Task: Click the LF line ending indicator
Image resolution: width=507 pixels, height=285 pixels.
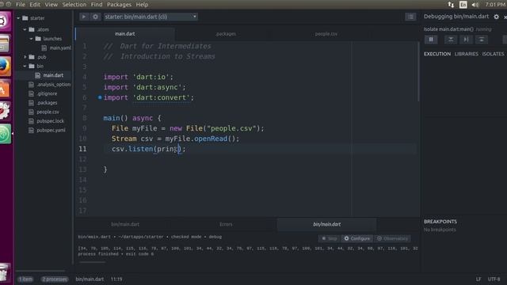Action: [x=478, y=279]
